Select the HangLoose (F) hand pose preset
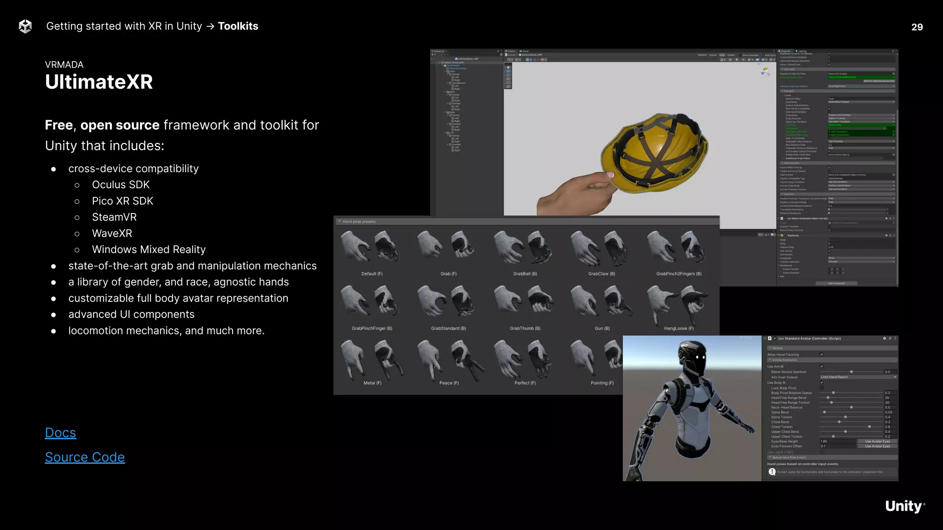The image size is (943, 530). coord(679,307)
